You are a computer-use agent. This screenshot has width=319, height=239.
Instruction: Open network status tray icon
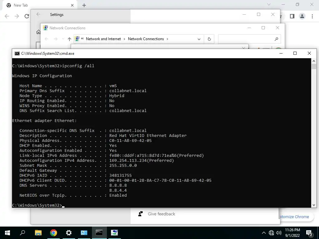[271, 233]
